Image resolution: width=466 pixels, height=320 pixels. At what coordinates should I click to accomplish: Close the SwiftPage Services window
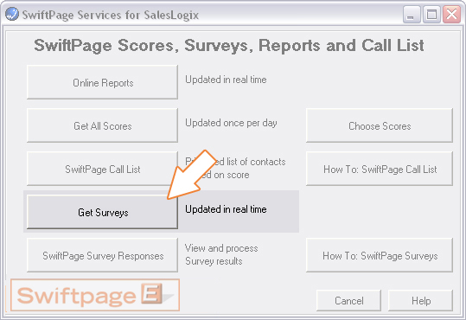(451, 15)
